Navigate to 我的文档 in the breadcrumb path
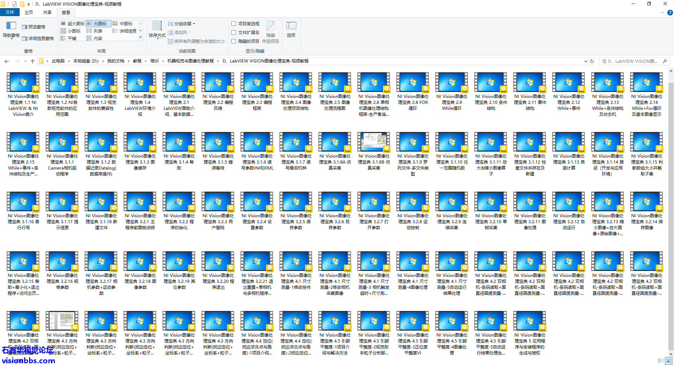Viewport: 674px width, 365px height. [x=115, y=61]
